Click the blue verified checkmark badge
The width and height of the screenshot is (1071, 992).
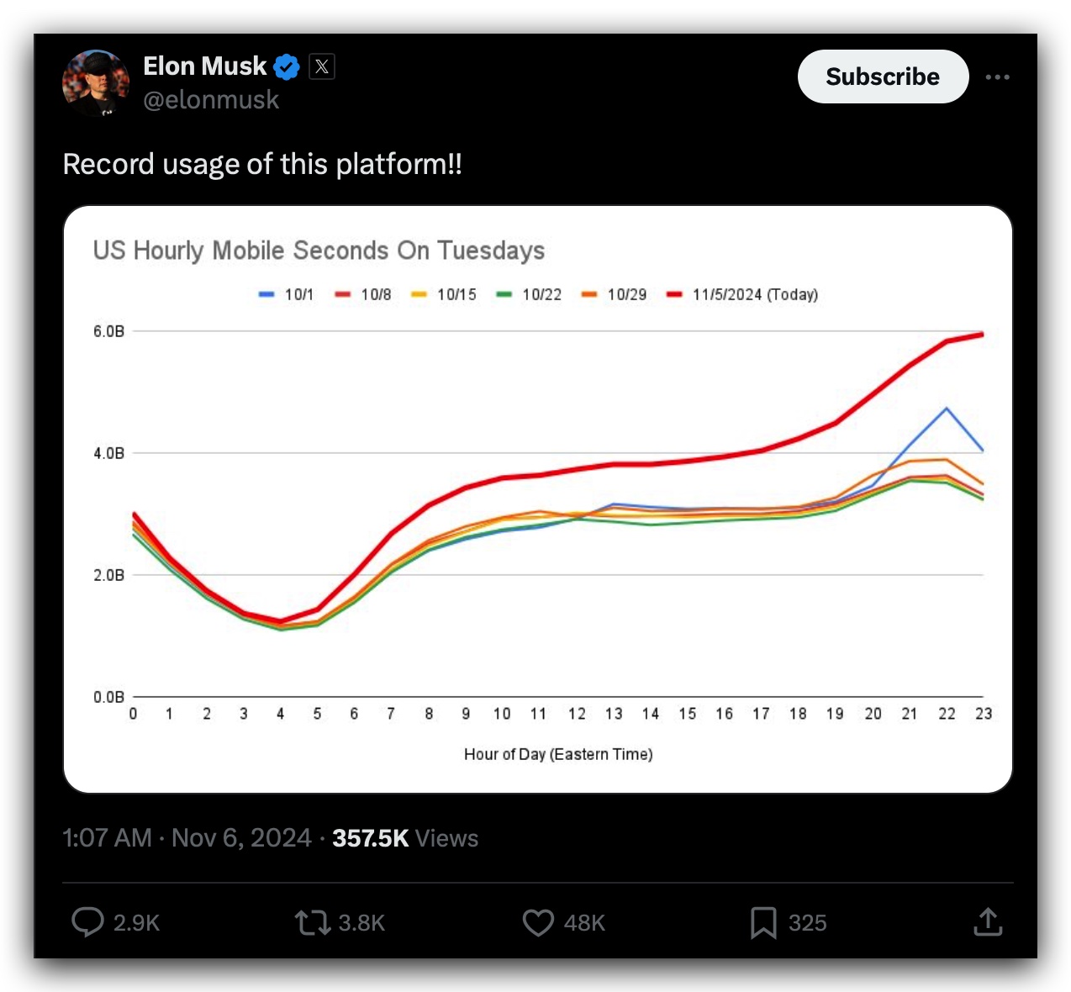(x=287, y=66)
